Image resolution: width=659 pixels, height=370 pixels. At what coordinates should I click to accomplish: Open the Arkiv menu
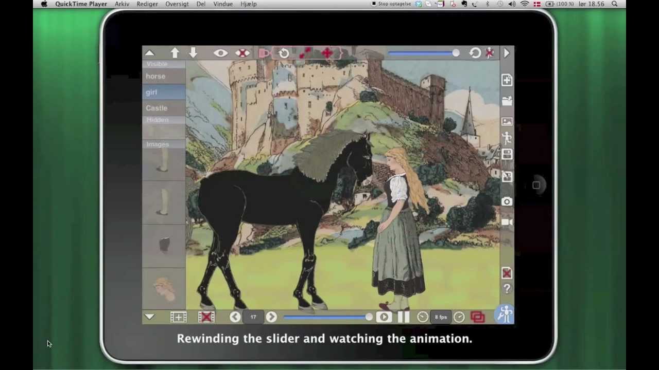click(122, 4)
